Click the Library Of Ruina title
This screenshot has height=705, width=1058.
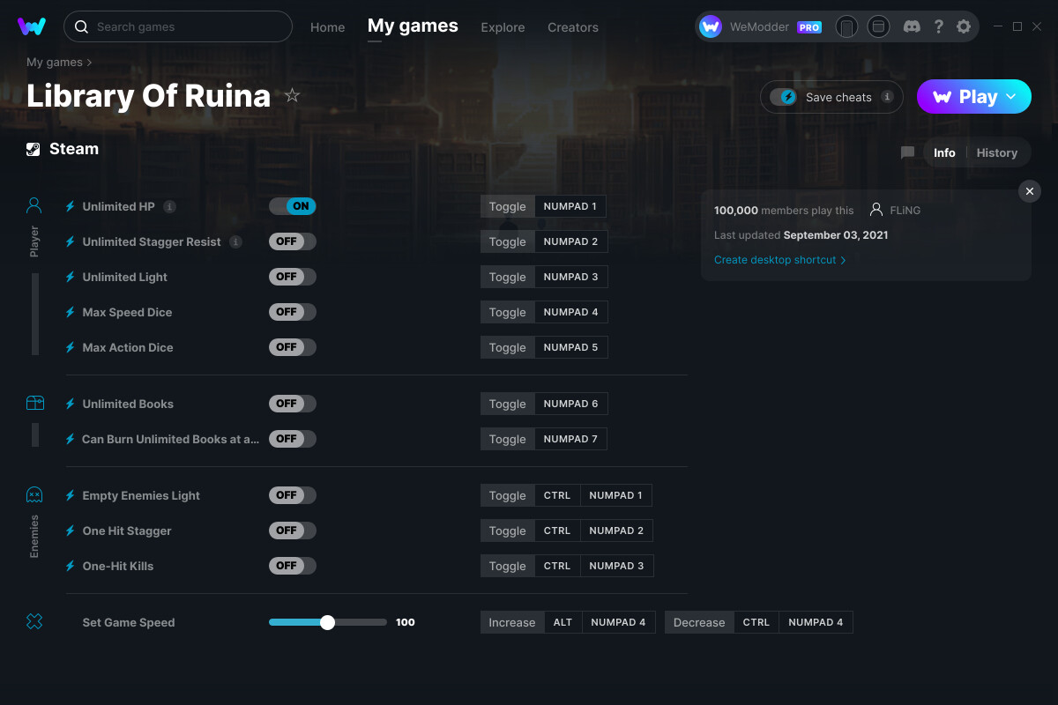[148, 95]
